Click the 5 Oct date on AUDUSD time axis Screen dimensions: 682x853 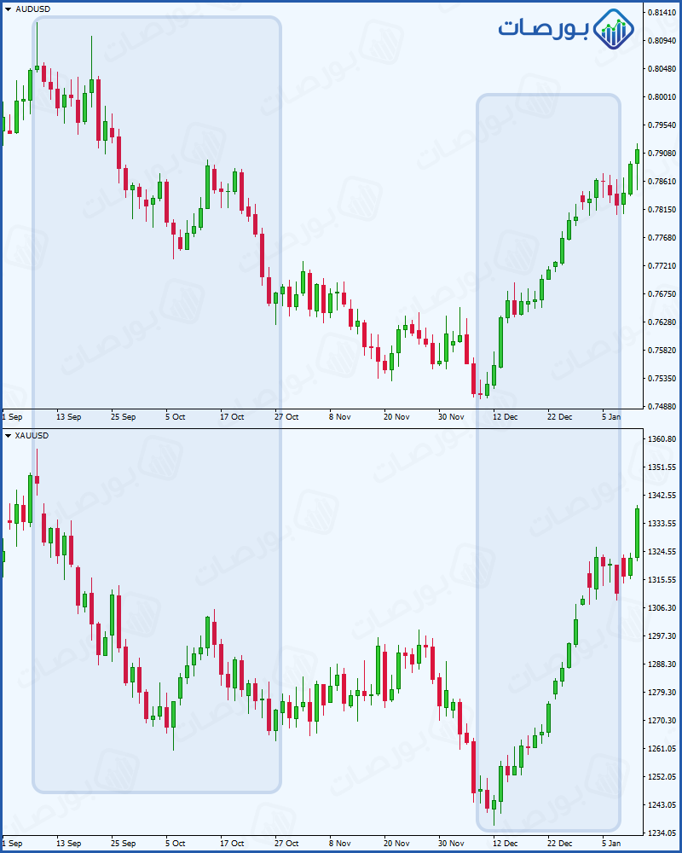pos(175,417)
